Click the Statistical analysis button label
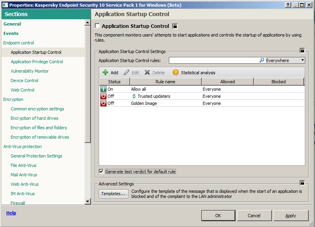This screenshot has height=227, width=315. tap(198, 73)
